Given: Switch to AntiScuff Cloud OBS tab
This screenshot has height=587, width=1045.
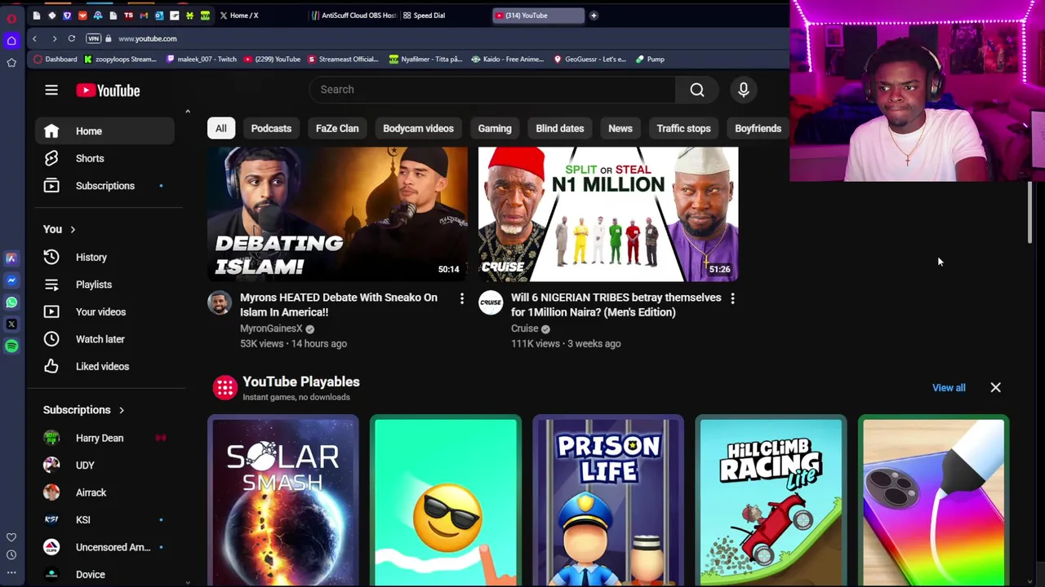Looking at the screenshot, I should [x=354, y=15].
